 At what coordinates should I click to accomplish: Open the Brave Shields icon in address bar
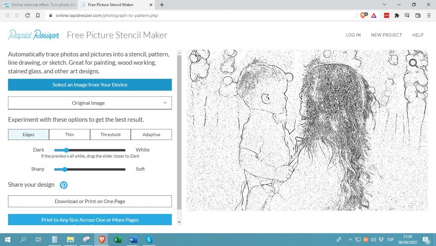point(363,15)
